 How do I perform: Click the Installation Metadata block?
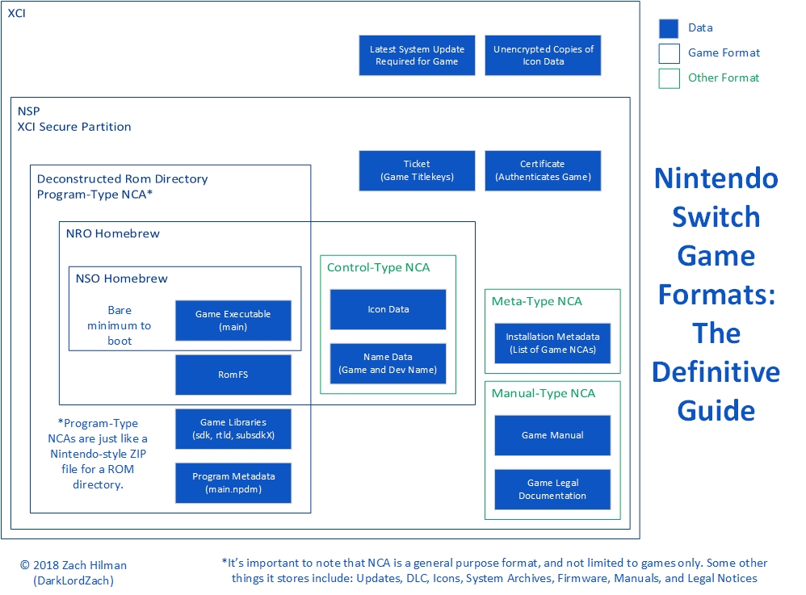[x=552, y=343]
